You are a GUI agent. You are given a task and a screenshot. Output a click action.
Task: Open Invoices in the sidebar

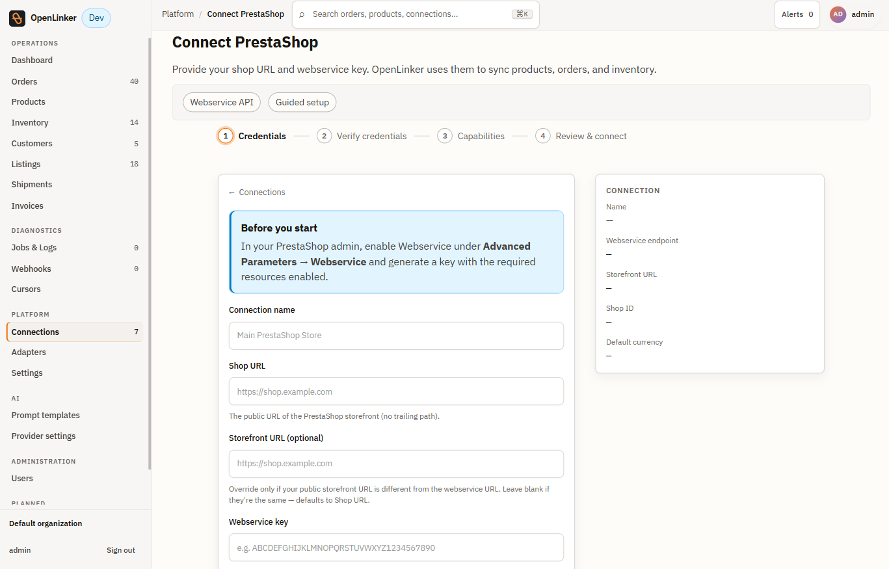click(74, 206)
